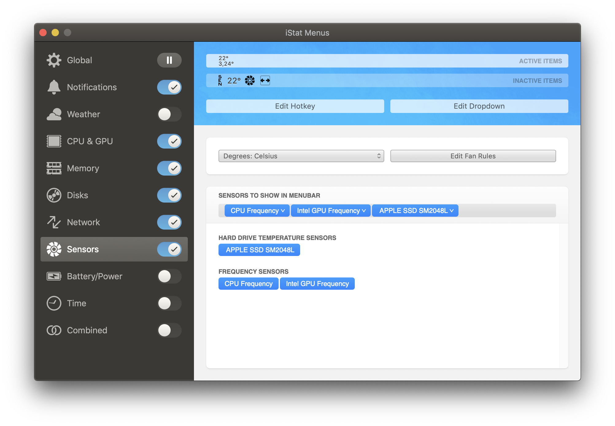Image resolution: width=615 pixels, height=426 pixels.
Task: Click the Battery/Power icon
Action: (x=54, y=276)
